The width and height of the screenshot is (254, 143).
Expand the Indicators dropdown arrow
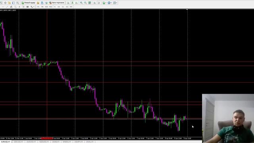tap(106, 3)
